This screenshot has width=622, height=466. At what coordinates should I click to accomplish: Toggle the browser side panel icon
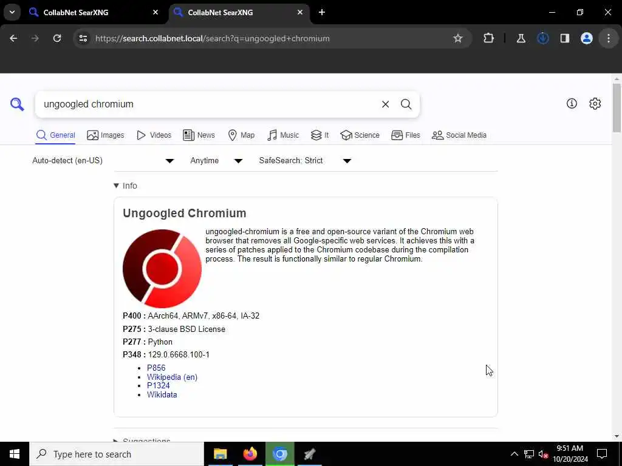pos(565,38)
